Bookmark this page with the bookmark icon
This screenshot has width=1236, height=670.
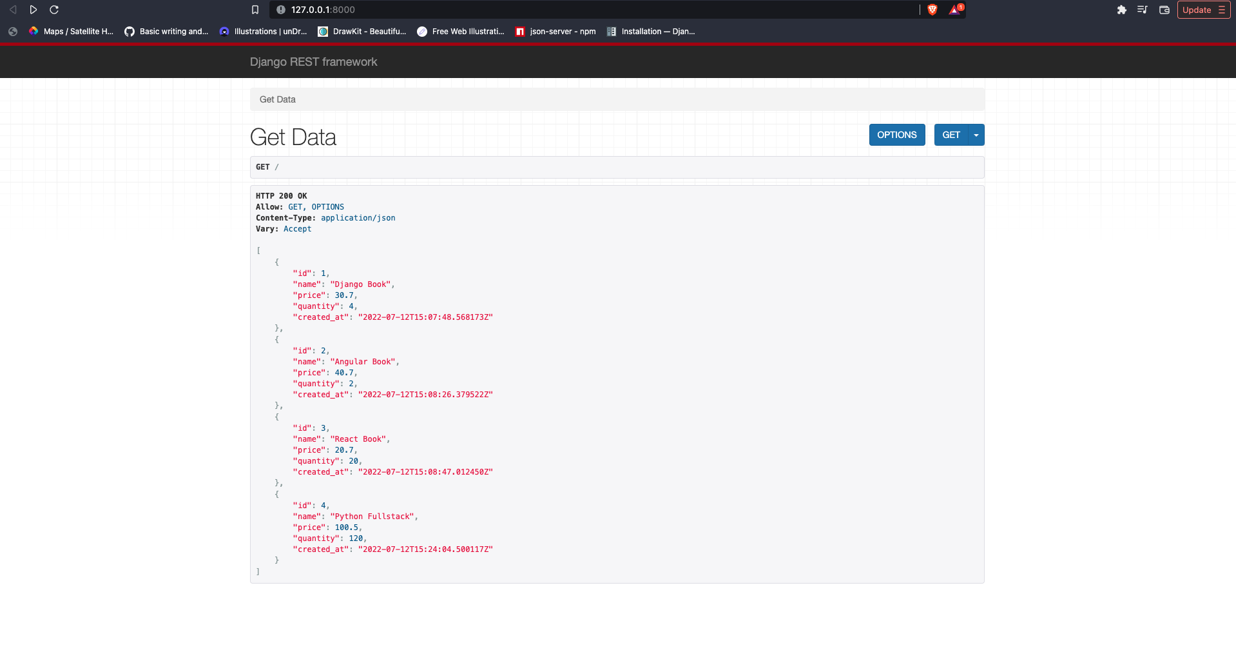coord(255,10)
